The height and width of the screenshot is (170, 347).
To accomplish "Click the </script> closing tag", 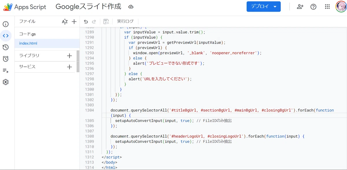I will (x=112, y=157).
